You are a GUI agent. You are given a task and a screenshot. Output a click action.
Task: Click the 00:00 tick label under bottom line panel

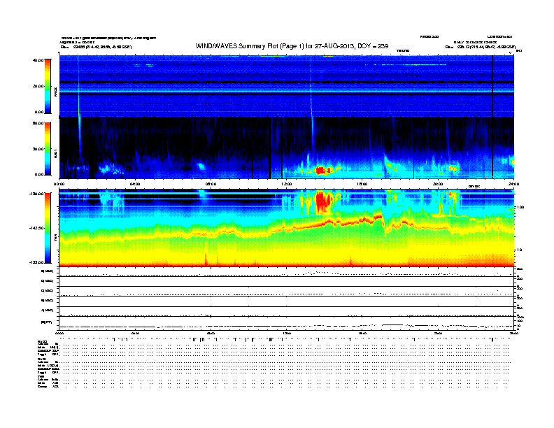pos(59,333)
